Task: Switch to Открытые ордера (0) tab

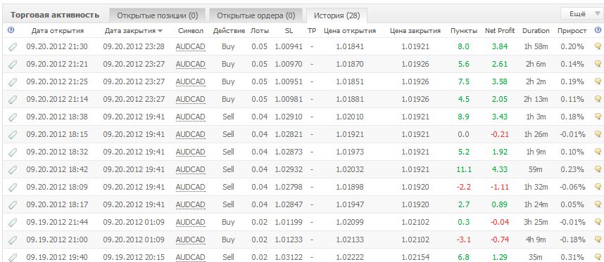Action: (x=256, y=15)
